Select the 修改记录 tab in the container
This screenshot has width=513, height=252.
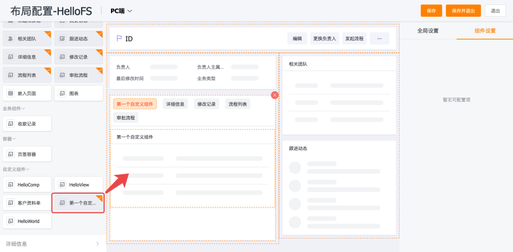206,104
